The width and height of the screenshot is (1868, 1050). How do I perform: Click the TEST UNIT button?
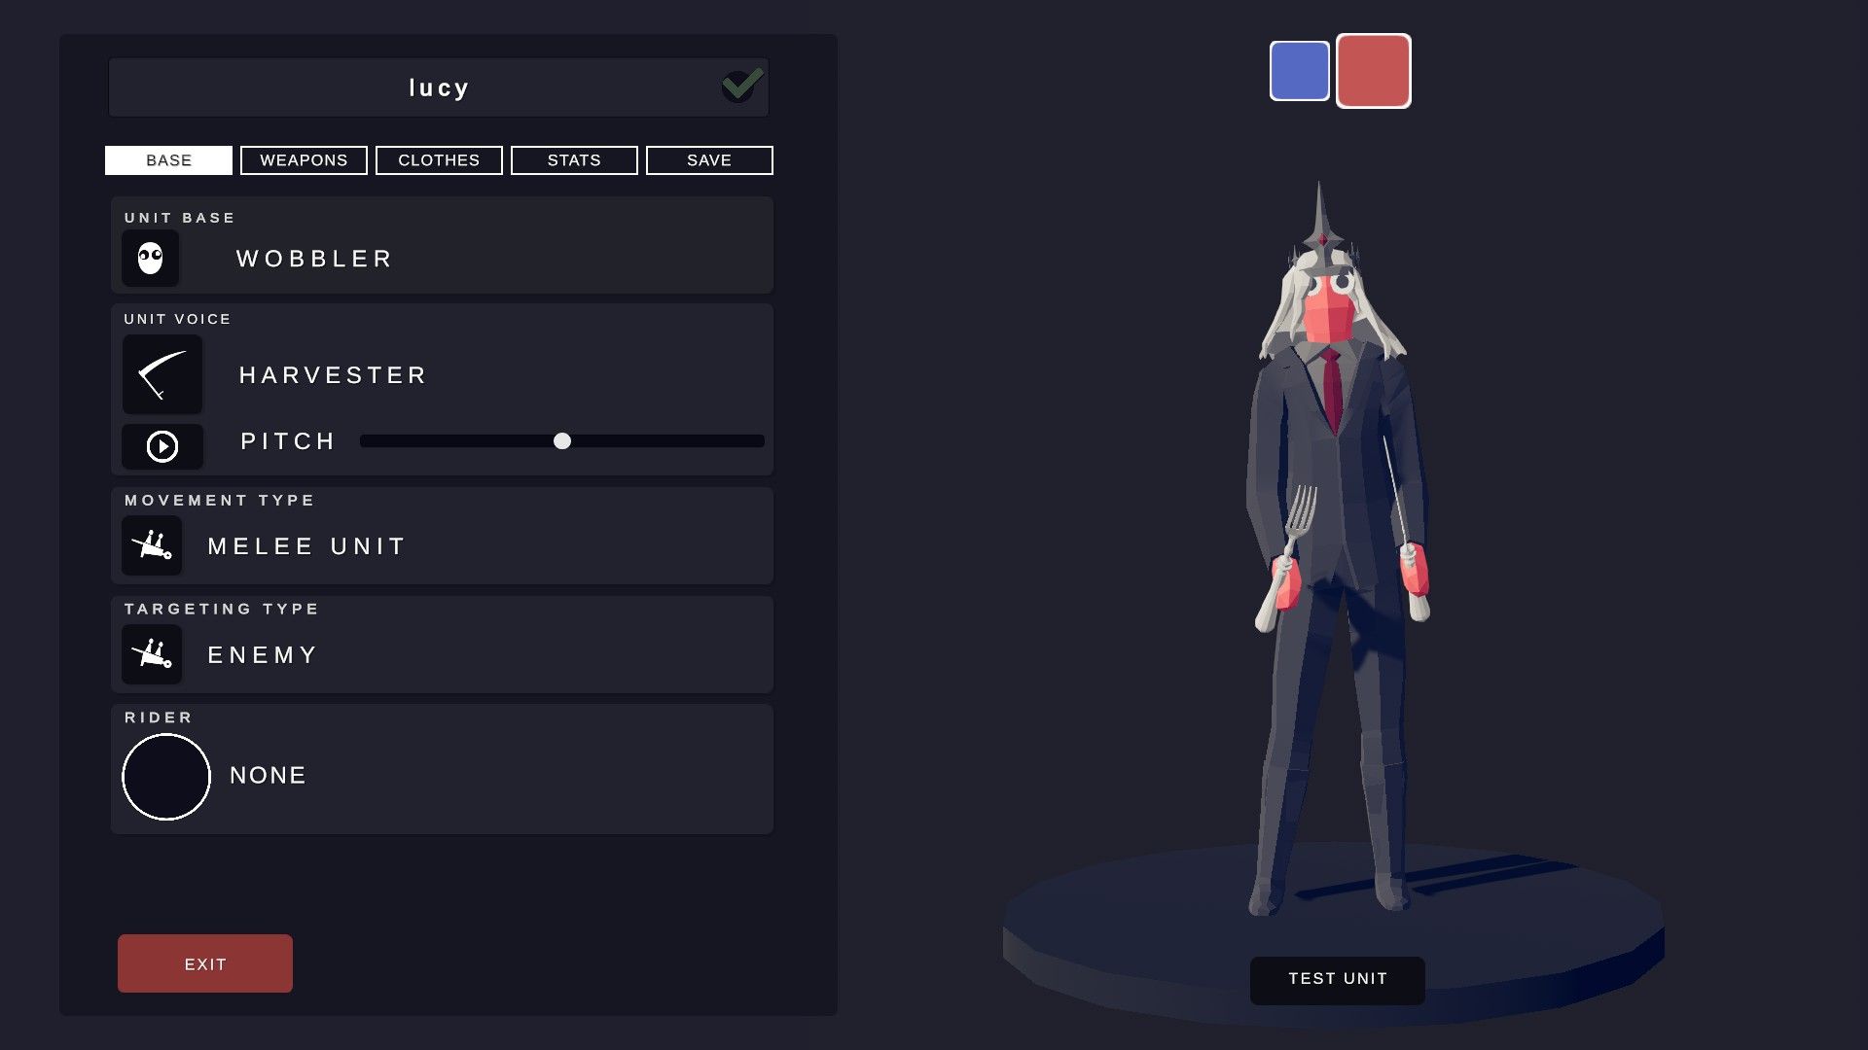[1338, 979]
